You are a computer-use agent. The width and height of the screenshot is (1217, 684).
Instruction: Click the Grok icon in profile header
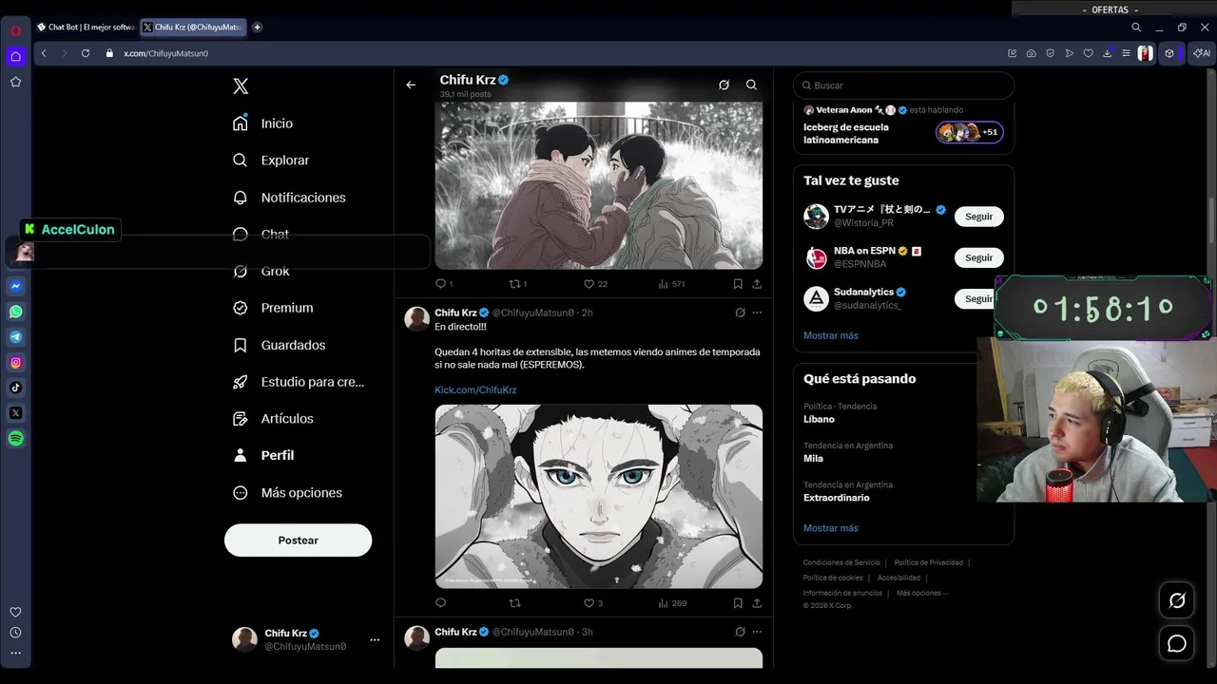coord(724,85)
